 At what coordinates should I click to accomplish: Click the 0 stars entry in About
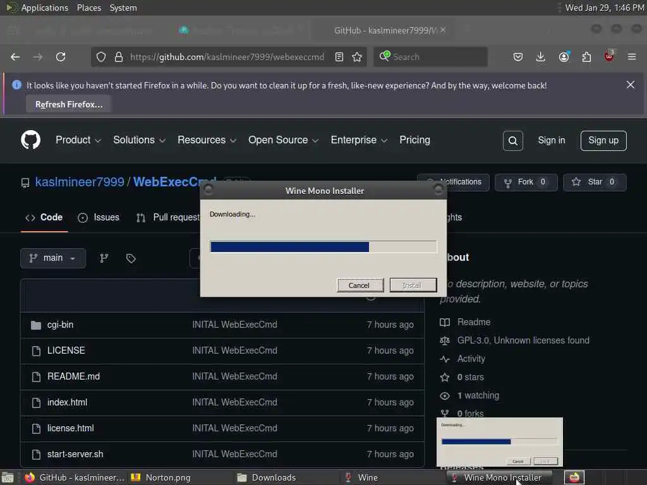click(x=470, y=378)
